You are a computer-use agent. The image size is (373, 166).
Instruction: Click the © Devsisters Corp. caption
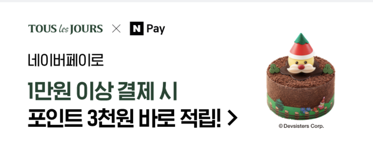coord(301,126)
